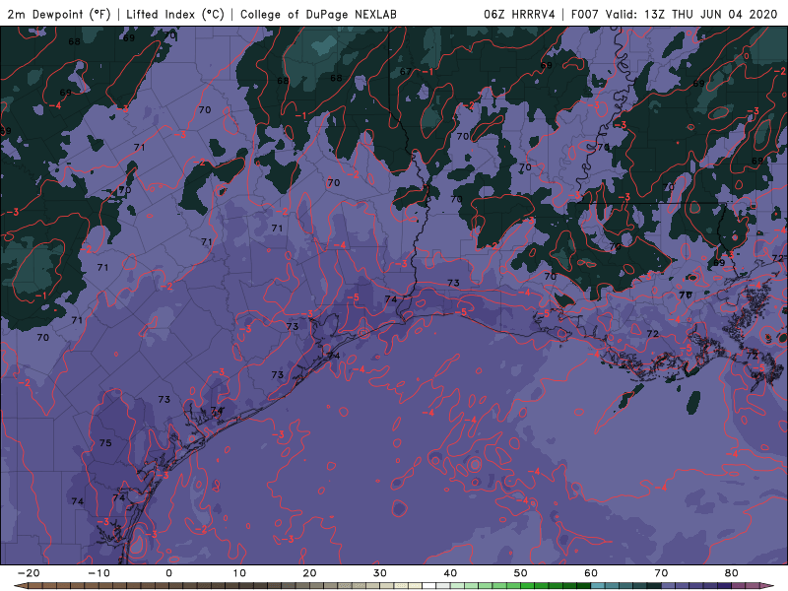The height and width of the screenshot is (591, 788).
Task: Click the -10 label on the color scale
Action: tap(98, 573)
